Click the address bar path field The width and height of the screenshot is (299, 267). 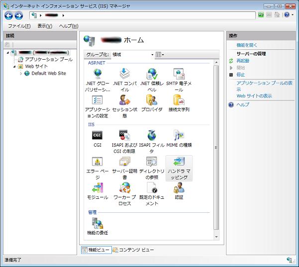click(x=142, y=15)
